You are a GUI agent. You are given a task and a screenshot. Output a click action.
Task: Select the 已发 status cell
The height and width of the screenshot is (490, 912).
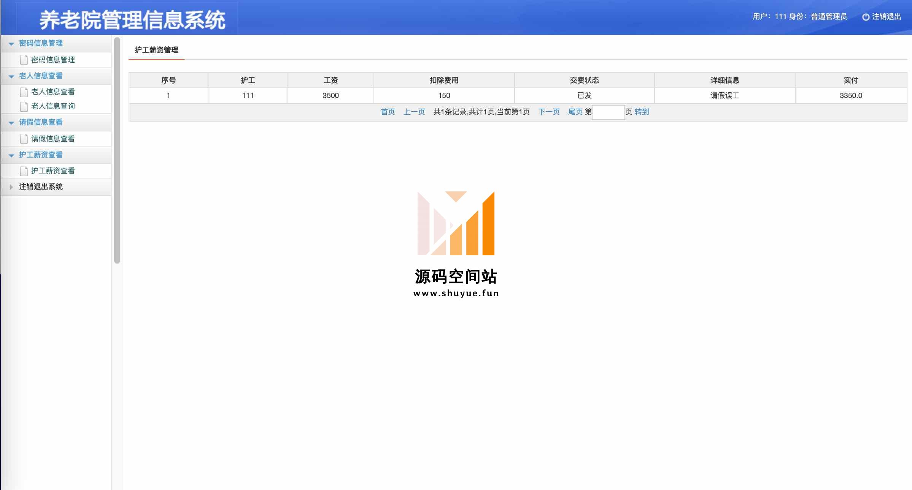tap(585, 96)
